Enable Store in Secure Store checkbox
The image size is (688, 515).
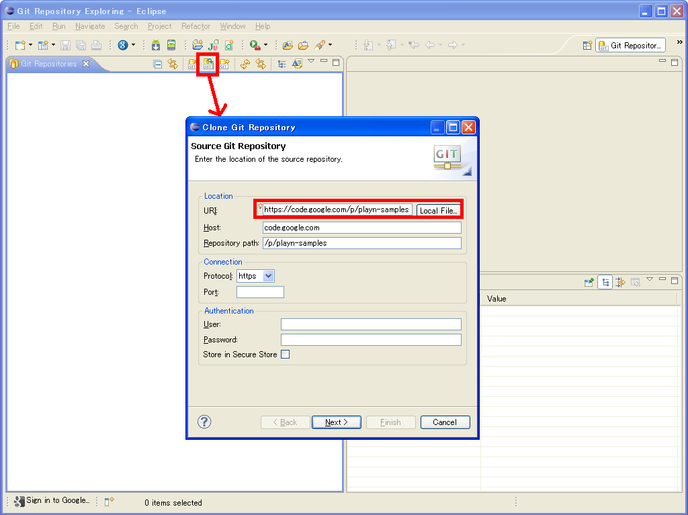pyautogui.click(x=285, y=355)
